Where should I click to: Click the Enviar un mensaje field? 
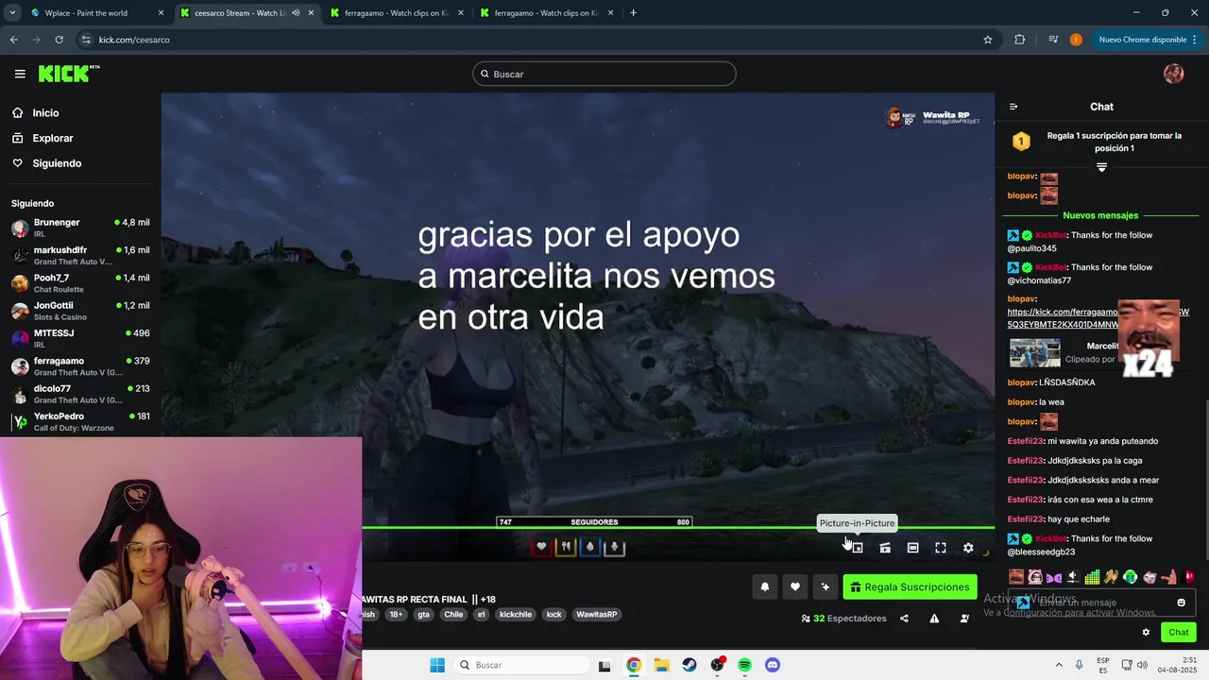[x=1101, y=603]
